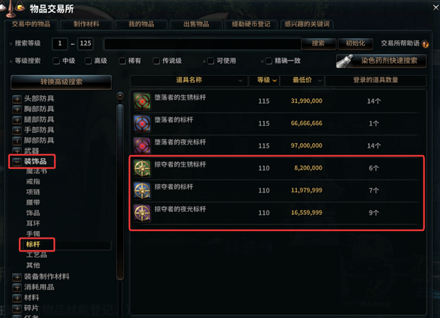Image resolution: width=440 pixels, height=318 pixels.
Task: Switch to the 制作材料 tab
Action: [x=86, y=24]
